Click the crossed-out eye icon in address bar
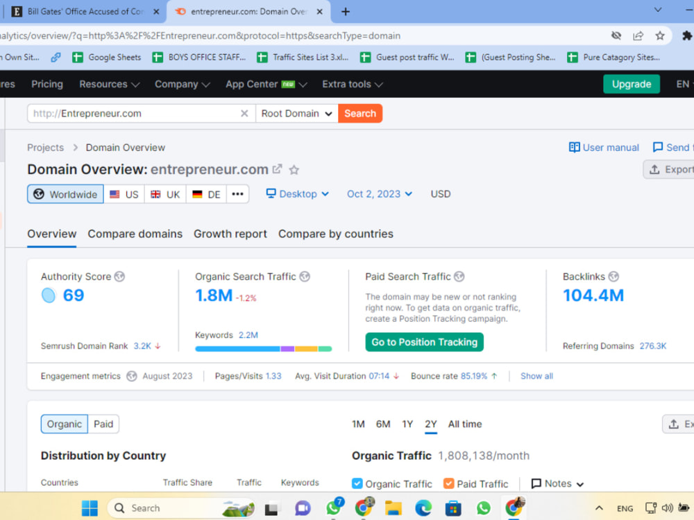This screenshot has width=694, height=520. click(616, 36)
